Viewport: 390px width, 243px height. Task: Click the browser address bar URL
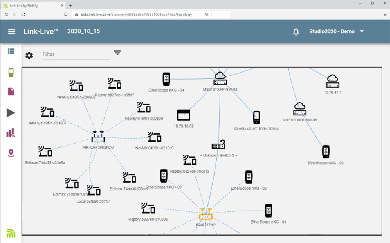pos(136,14)
